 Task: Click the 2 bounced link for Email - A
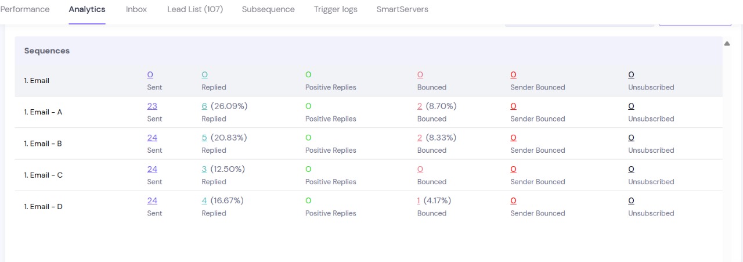pos(420,106)
